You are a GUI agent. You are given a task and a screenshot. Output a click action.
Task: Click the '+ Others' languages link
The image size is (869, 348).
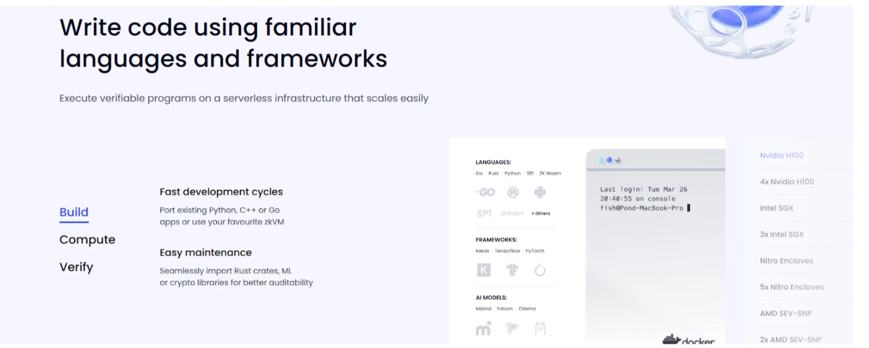(x=541, y=213)
